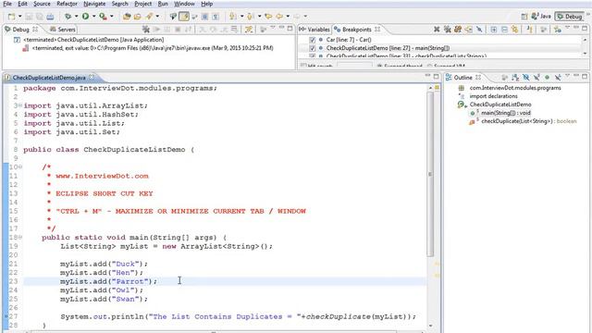This screenshot has height=333, width=592.
Task: Click Expand All in Breakpoints view
Action: click(x=493, y=29)
